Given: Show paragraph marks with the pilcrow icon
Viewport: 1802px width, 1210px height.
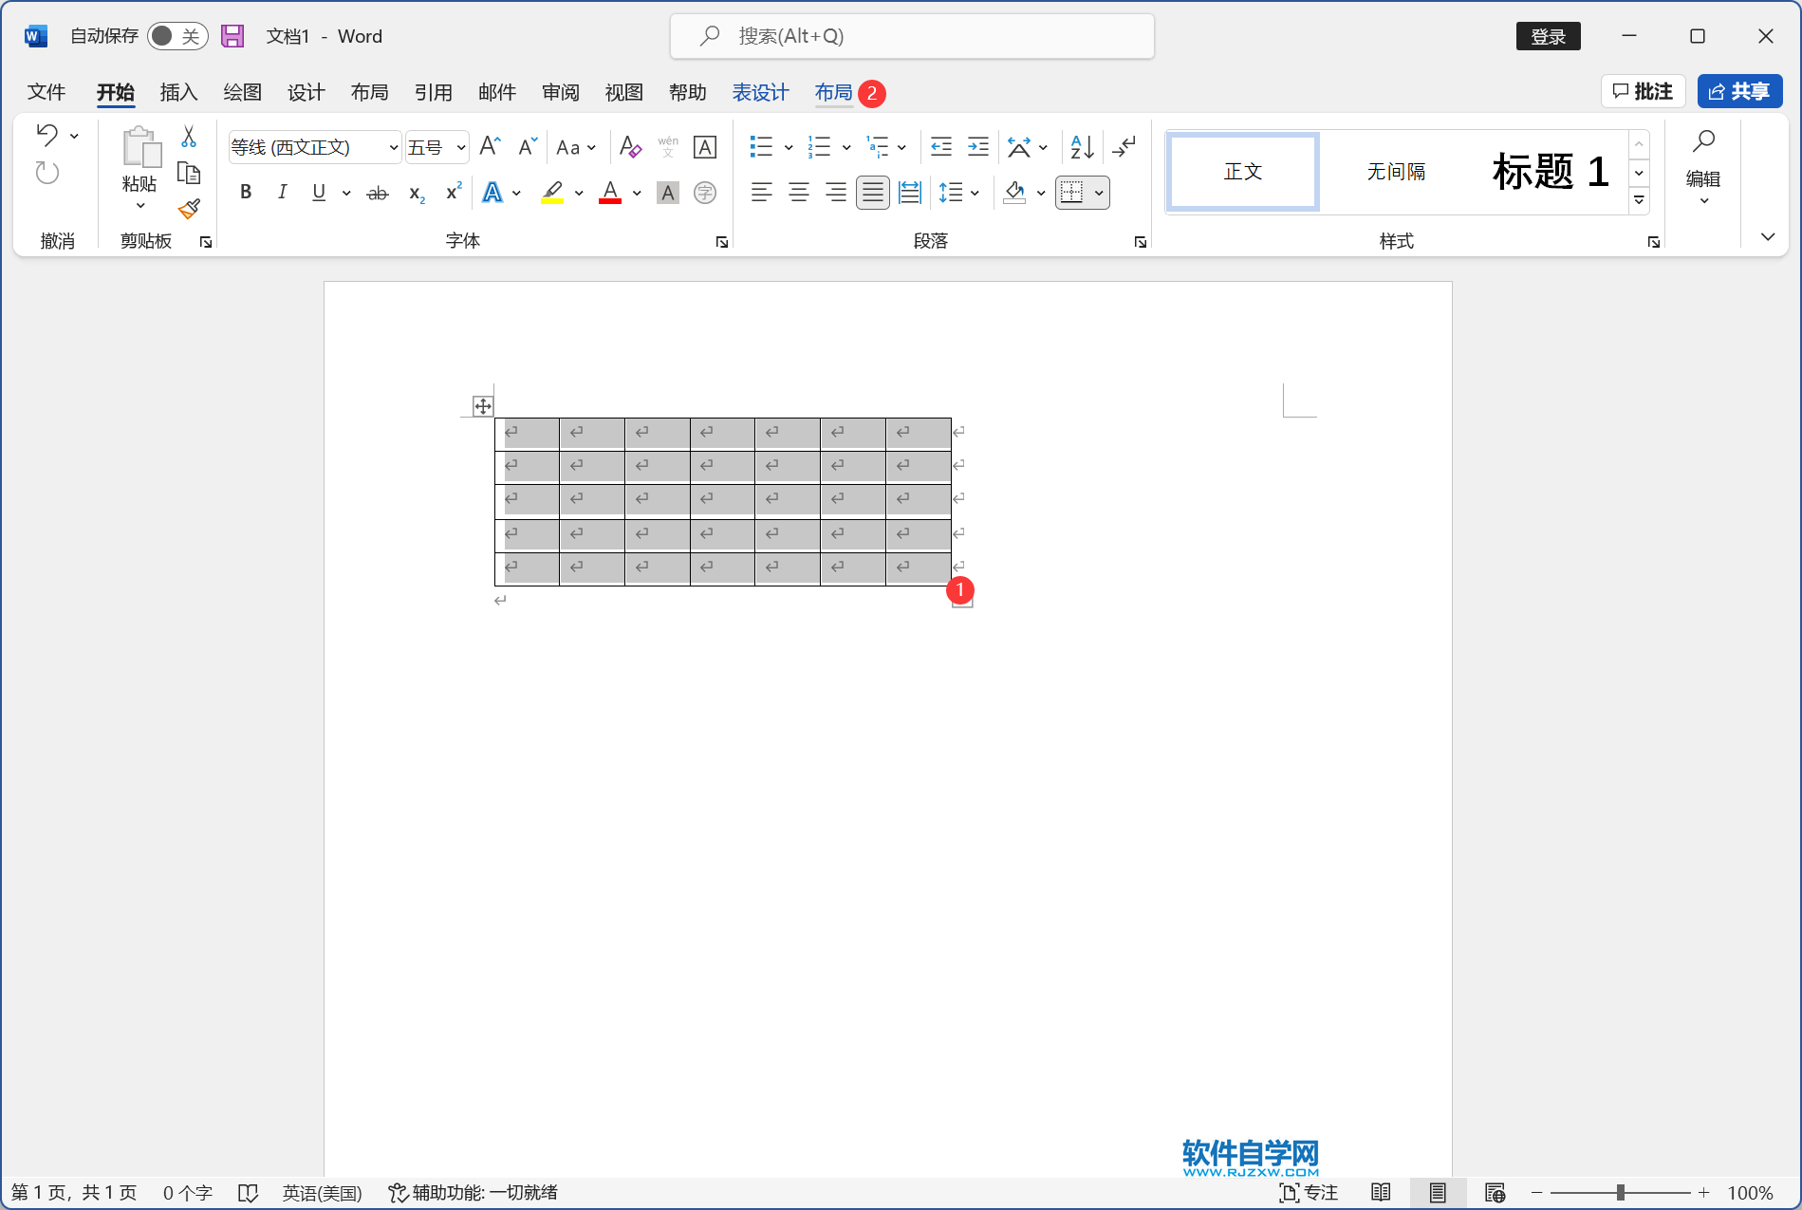Looking at the screenshot, I should pyautogui.click(x=1124, y=147).
